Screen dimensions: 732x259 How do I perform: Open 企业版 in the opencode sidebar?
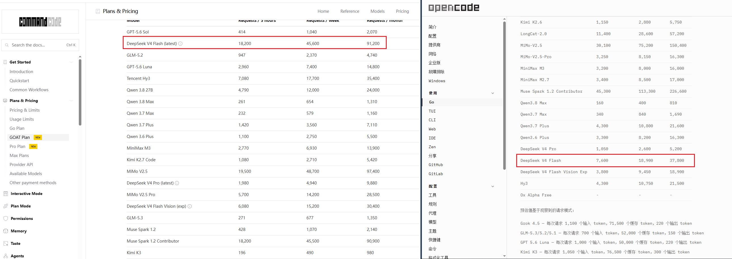(x=435, y=63)
